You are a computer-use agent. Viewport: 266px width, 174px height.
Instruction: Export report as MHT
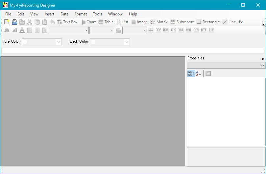pyautogui.click(x=189, y=30)
